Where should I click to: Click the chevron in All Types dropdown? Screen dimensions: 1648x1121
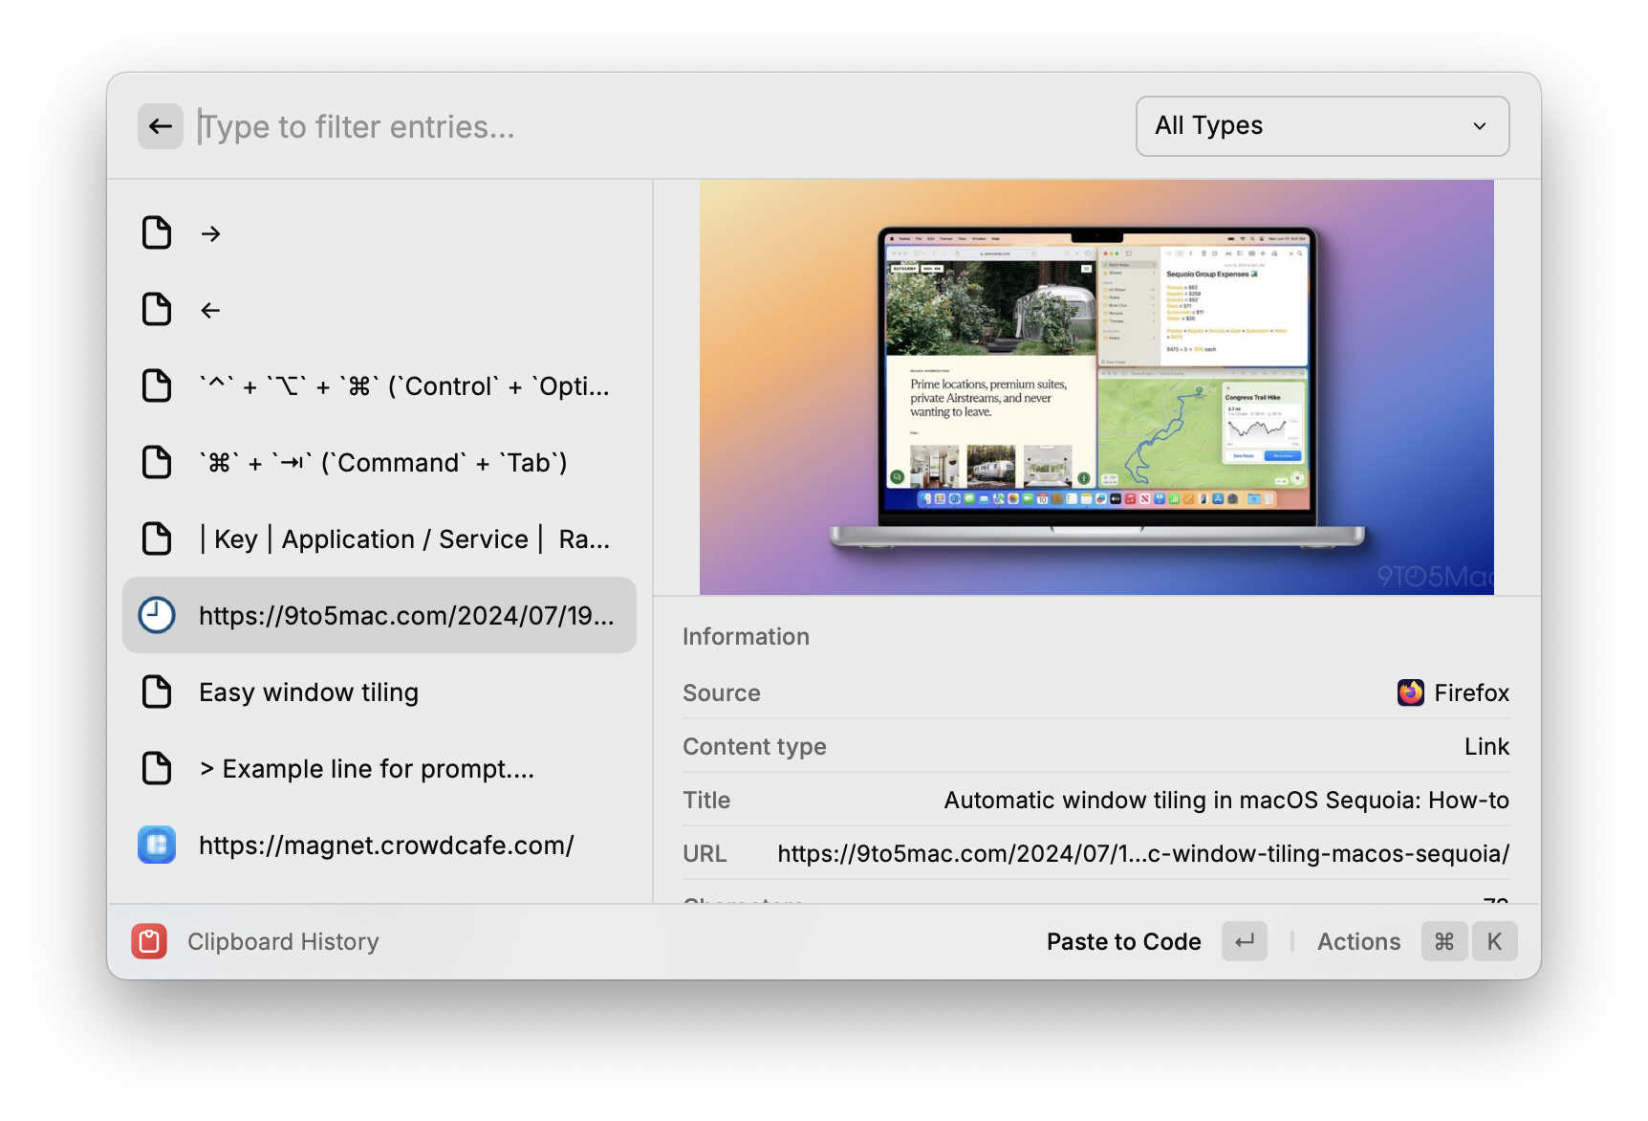point(1479,126)
